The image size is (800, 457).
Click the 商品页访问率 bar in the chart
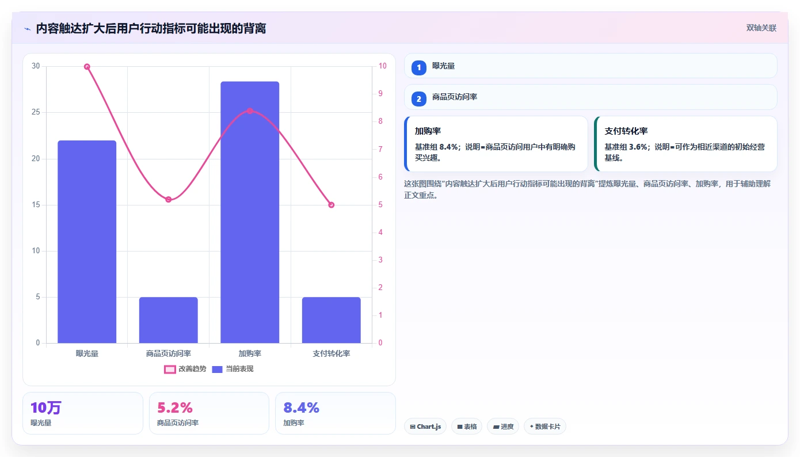click(x=169, y=320)
